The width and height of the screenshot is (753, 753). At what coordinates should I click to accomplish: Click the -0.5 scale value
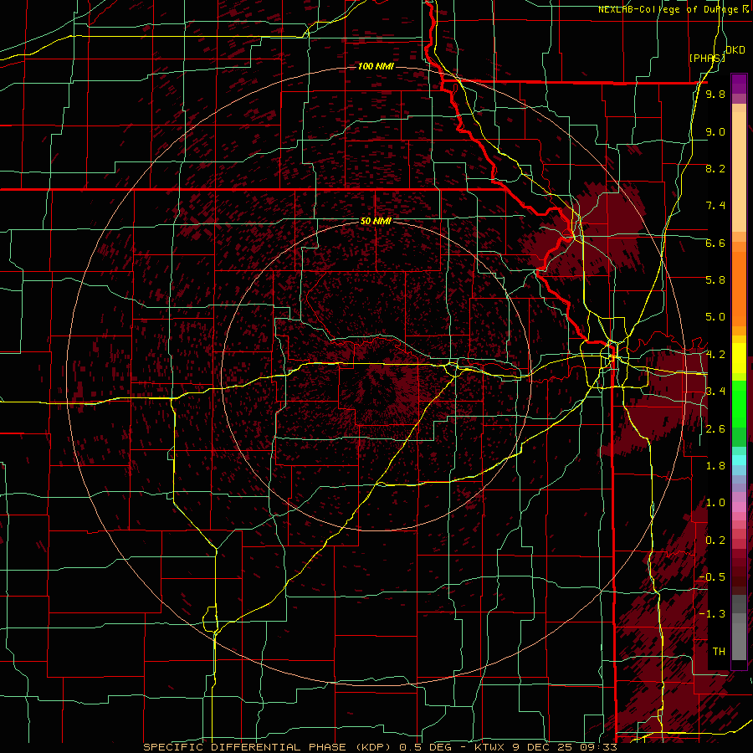click(x=712, y=577)
